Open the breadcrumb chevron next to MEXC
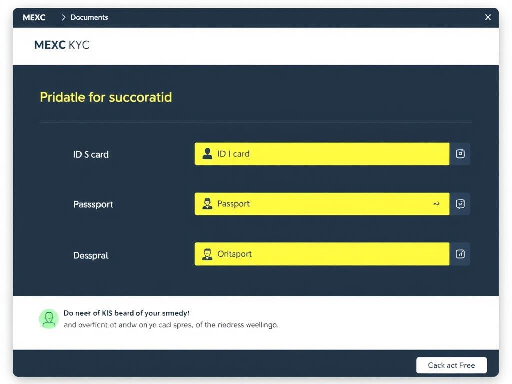This screenshot has height=384, width=512. (x=63, y=17)
